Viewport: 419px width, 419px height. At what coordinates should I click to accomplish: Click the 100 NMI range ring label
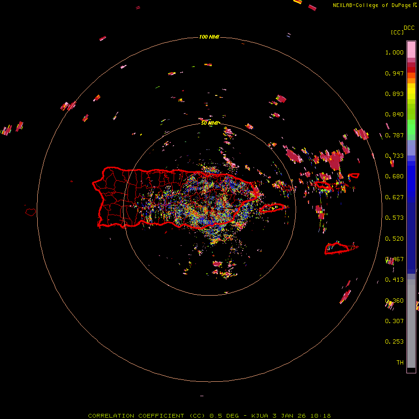[x=209, y=37]
